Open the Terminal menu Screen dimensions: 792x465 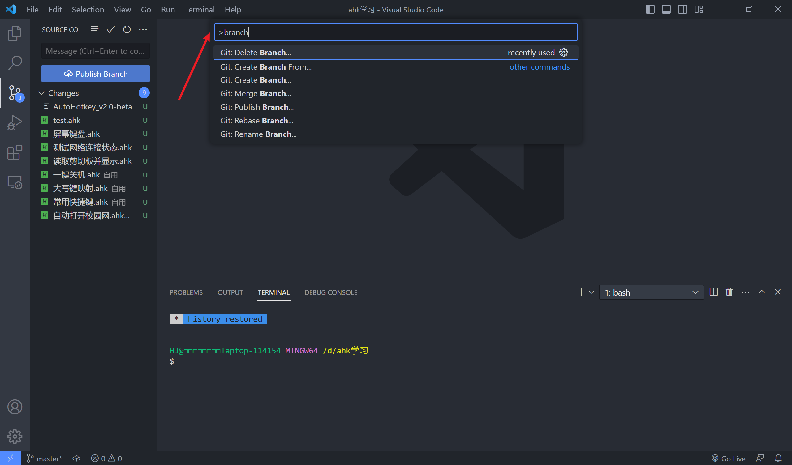(200, 9)
